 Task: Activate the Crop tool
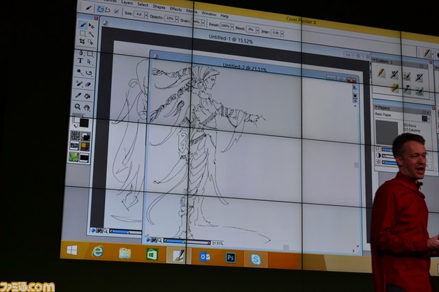click(x=82, y=41)
